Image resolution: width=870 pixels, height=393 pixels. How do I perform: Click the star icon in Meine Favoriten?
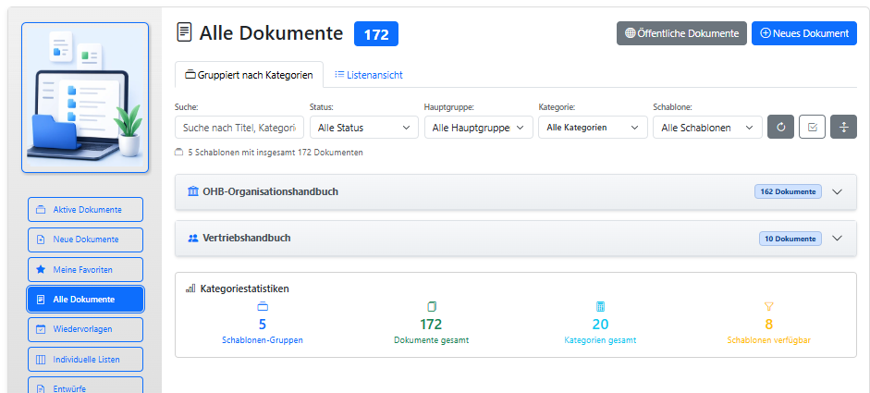pyautogui.click(x=41, y=270)
